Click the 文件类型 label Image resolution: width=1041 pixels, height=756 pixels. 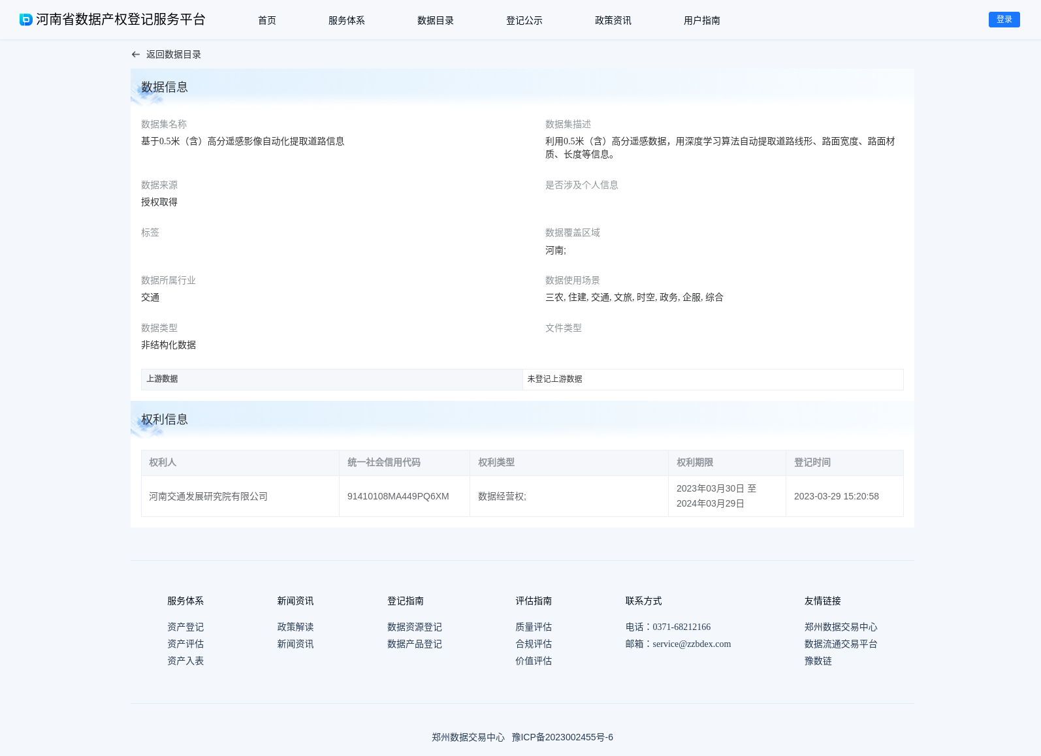click(x=564, y=328)
